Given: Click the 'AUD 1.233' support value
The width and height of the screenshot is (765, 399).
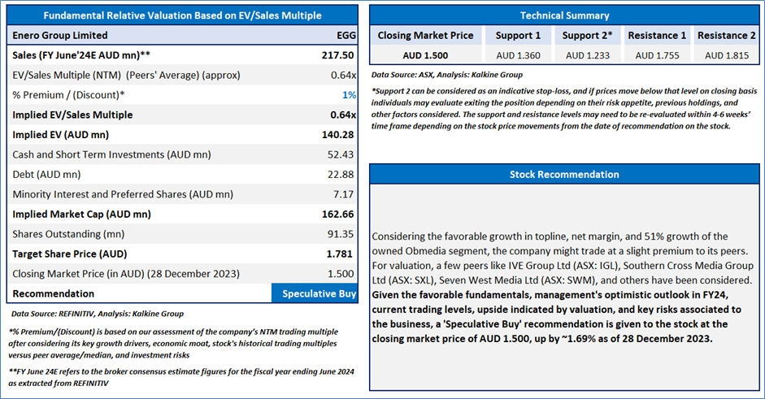Looking at the screenshot, I should pyautogui.click(x=588, y=55).
